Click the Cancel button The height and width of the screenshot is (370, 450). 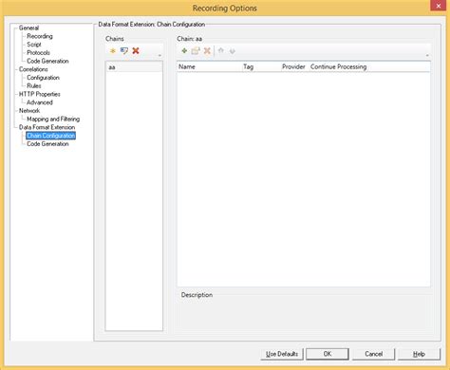pos(374,354)
